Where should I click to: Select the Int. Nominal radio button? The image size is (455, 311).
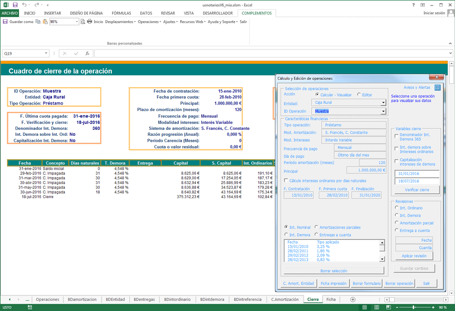pos(286,227)
